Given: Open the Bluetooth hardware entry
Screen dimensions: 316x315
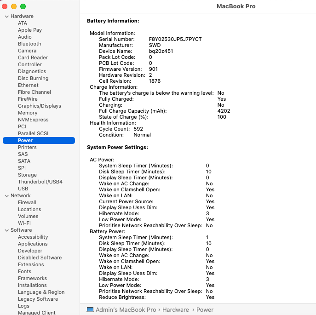Looking at the screenshot, I should click(29, 44).
